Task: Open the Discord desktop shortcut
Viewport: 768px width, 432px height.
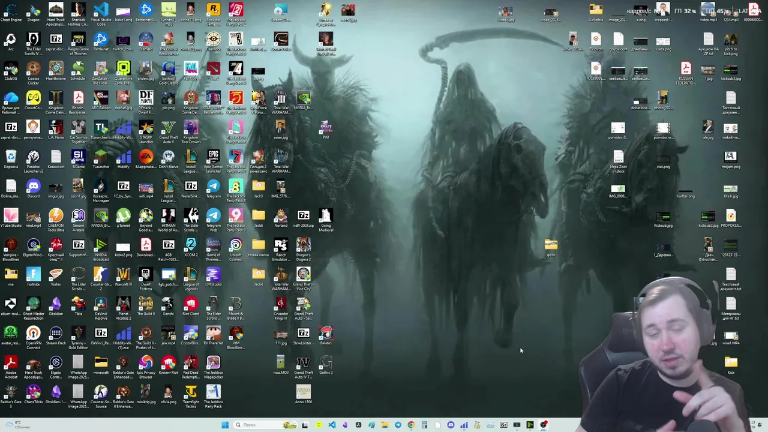Action: point(33,189)
